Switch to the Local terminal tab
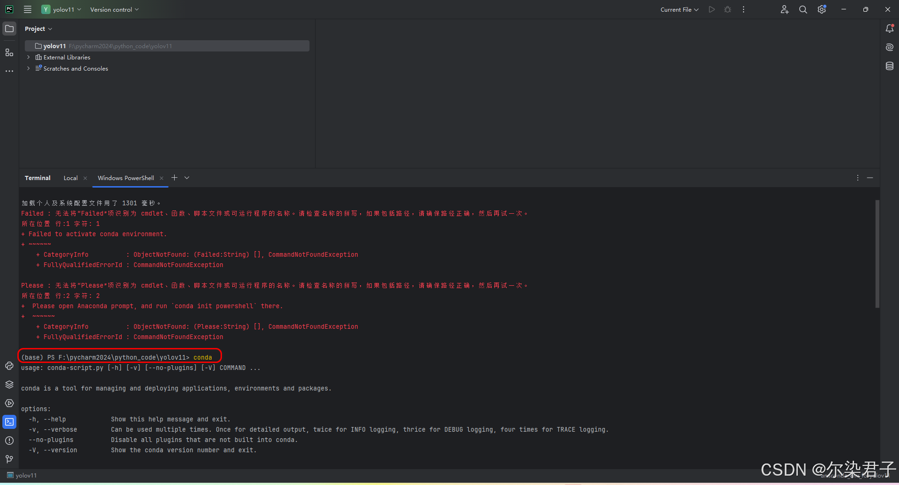 tap(71, 178)
